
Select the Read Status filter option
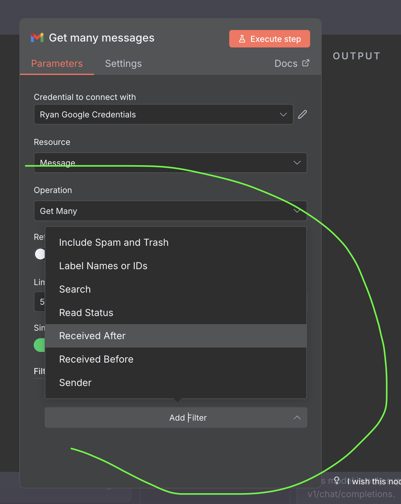(86, 313)
